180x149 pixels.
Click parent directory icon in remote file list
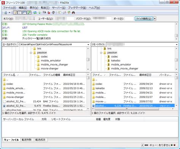point(93,80)
